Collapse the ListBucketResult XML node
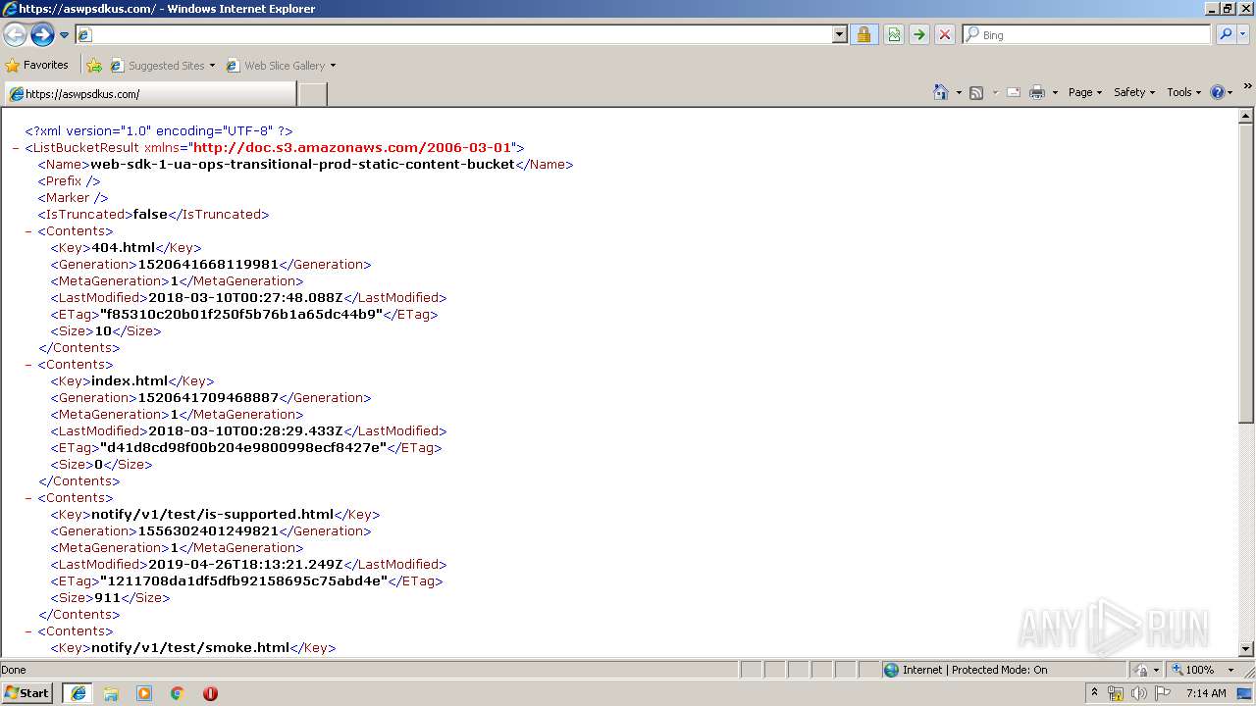1256x706 pixels. click(x=16, y=148)
